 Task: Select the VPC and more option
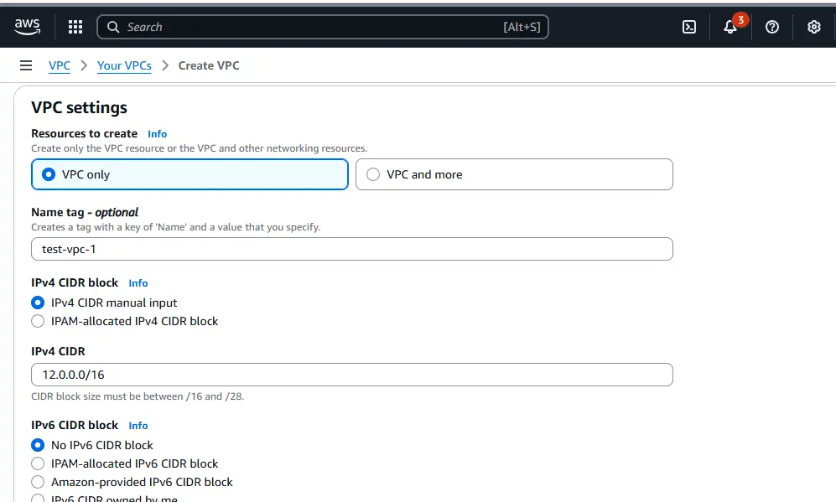pyautogui.click(x=514, y=174)
